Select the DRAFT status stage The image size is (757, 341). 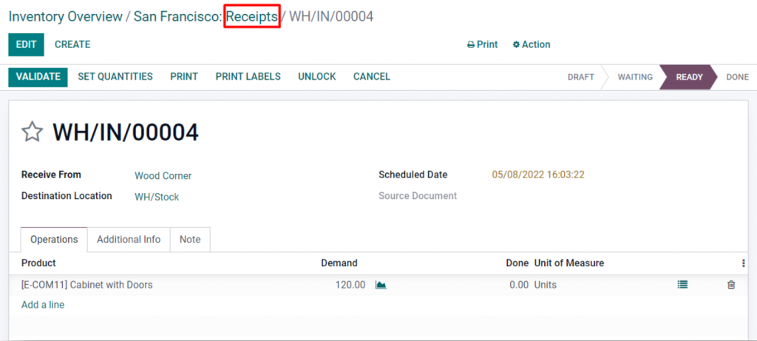point(581,77)
